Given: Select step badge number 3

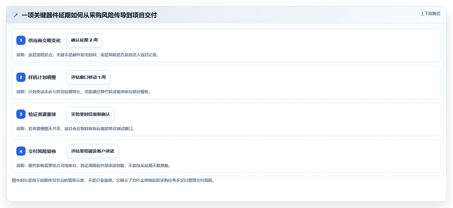Looking at the screenshot, I should [21, 114].
